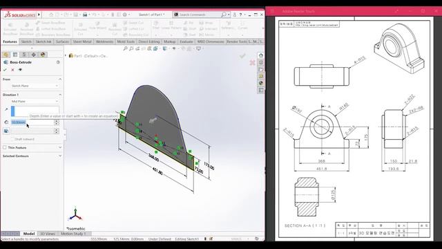442x249 pixels.
Task: Click the Revolved Cut tool
Action: click(115, 29)
